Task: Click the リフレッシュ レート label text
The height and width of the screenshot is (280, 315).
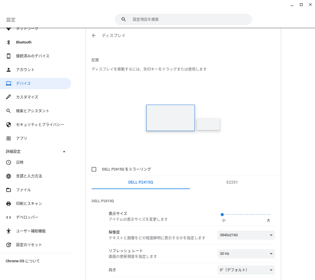Action: (126, 251)
